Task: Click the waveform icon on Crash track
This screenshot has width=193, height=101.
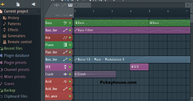Action: (x=65, y=74)
